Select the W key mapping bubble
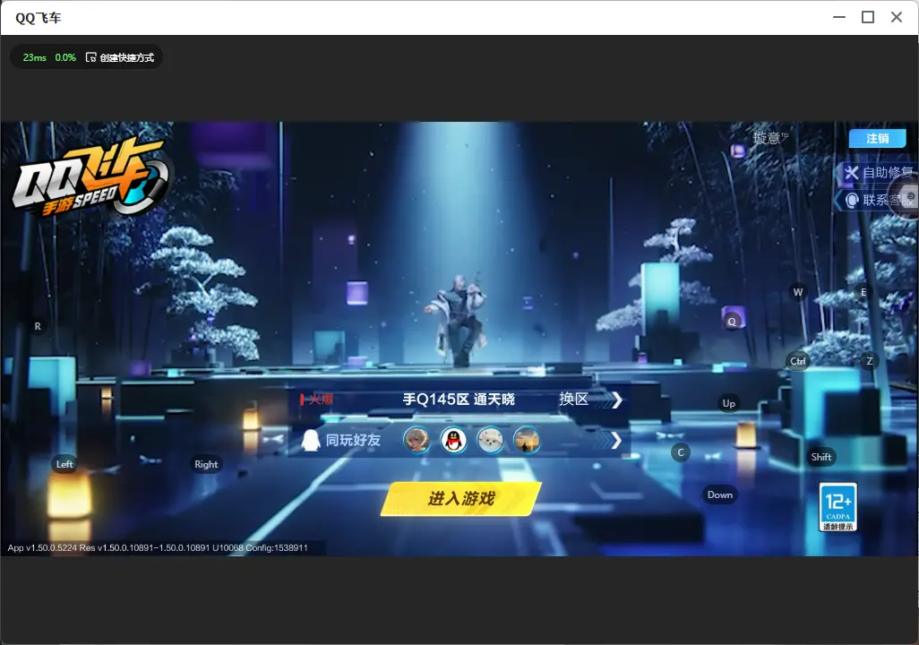The image size is (919, 645). (798, 292)
